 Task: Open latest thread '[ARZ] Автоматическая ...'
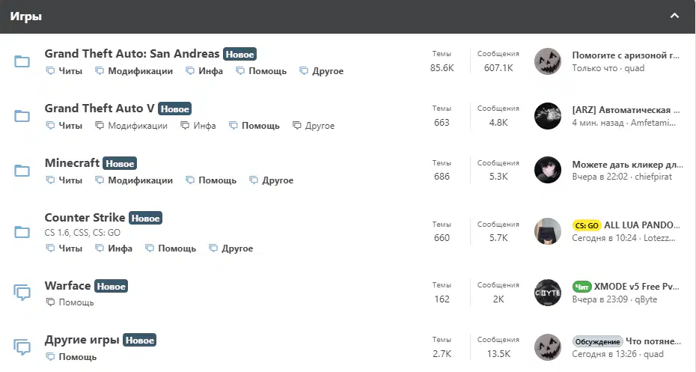[x=626, y=109]
